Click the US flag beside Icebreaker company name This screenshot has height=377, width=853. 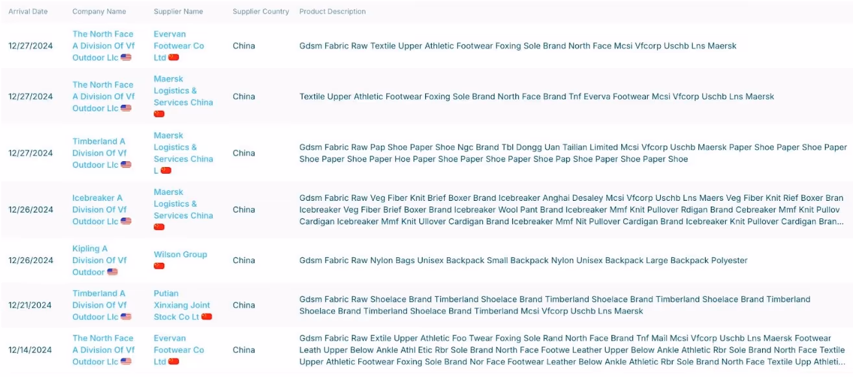126,222
